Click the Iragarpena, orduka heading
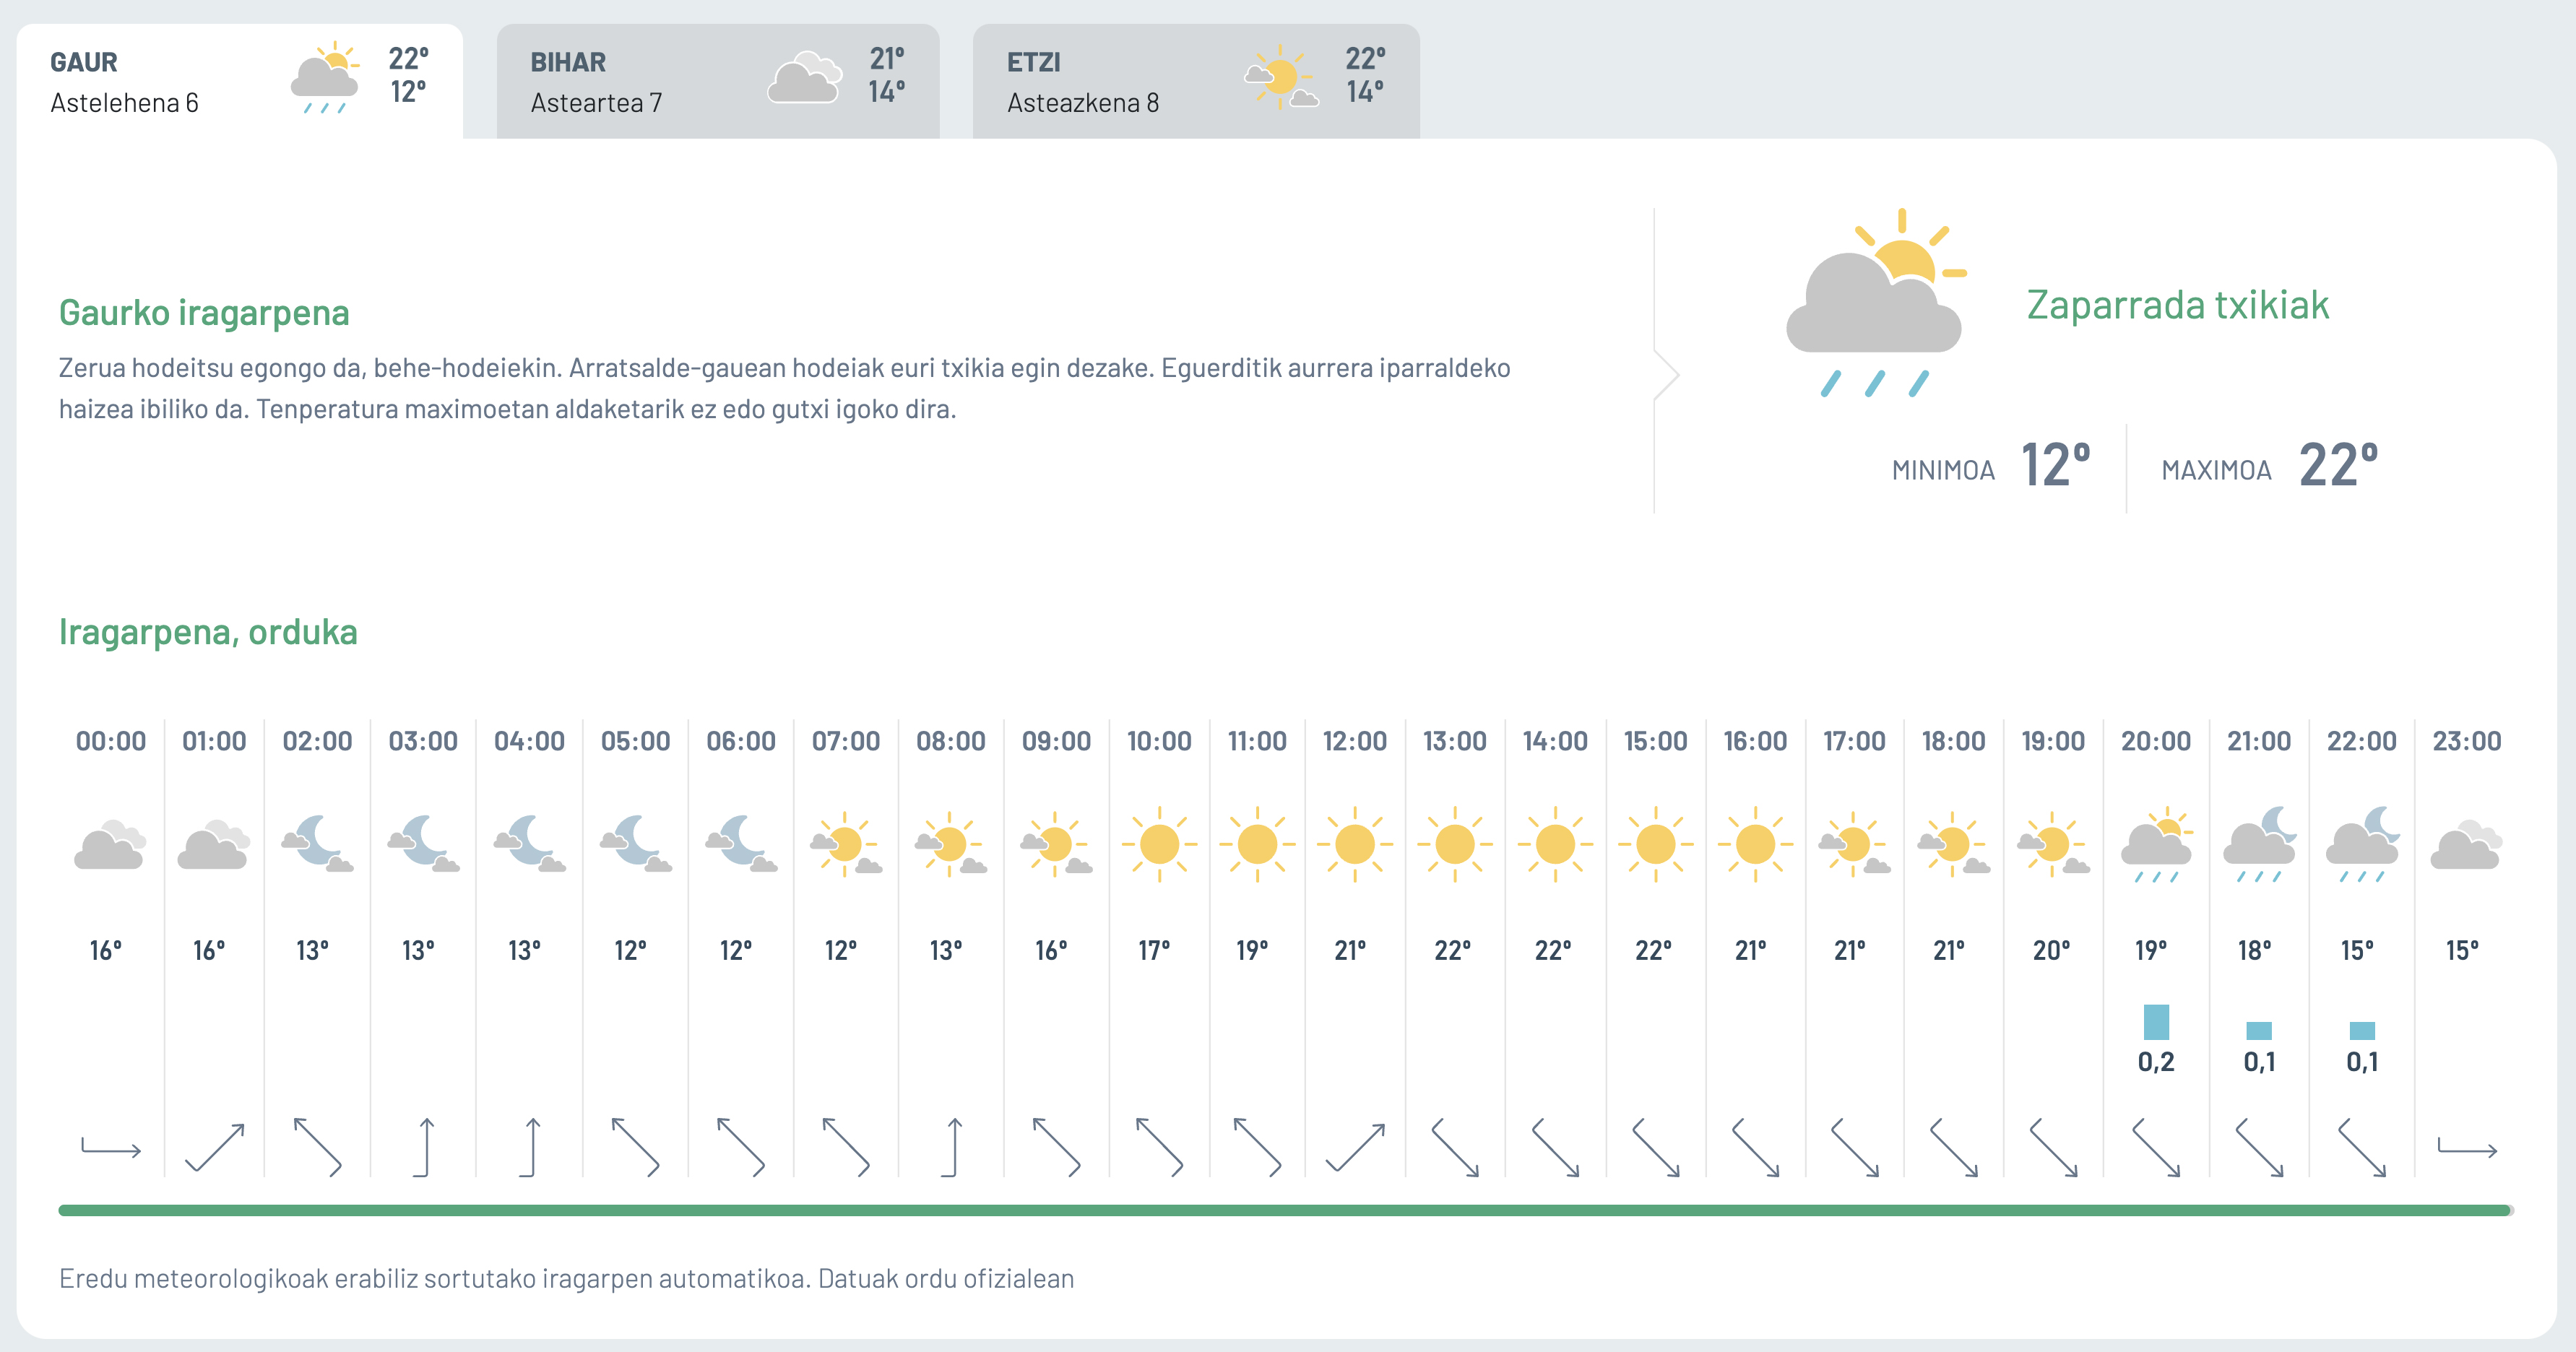This screenshot has height=1352, width=2576. (208, 632)
